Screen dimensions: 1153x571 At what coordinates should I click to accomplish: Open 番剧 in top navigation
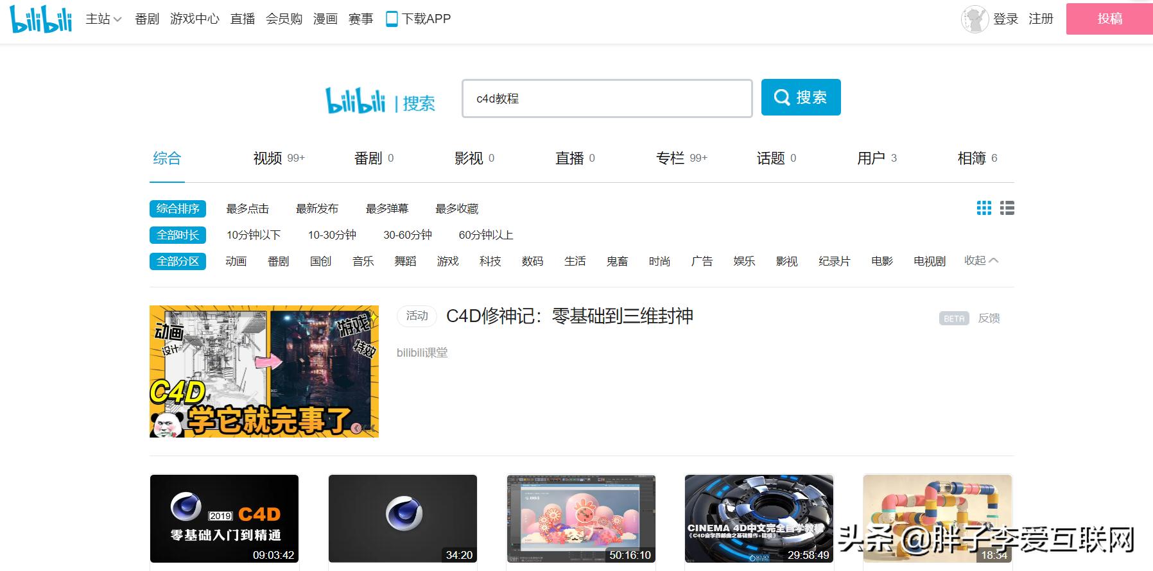[147, 19]
